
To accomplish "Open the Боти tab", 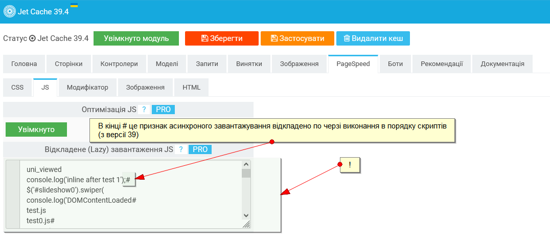I will (395, 64).
